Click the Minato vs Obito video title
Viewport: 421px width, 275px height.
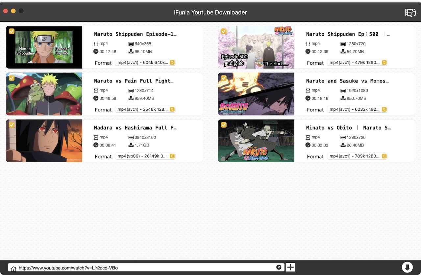[x=348, y=128]
